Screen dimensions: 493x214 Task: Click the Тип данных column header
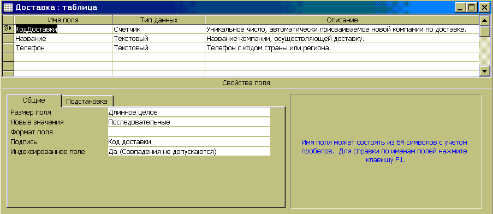click(158, 20)
